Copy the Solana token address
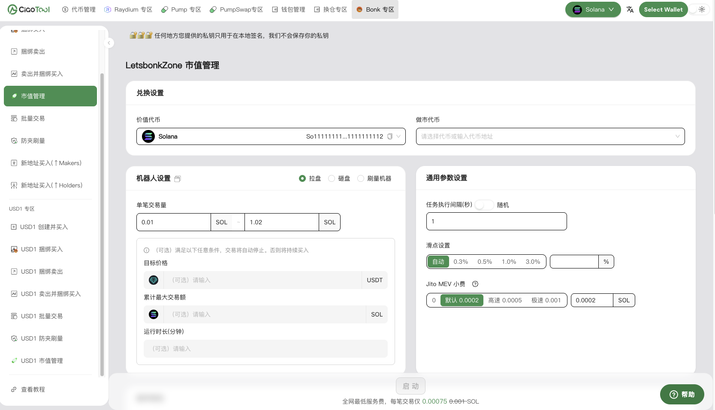The width and height of the screenshot is (715, 410). 390,136
